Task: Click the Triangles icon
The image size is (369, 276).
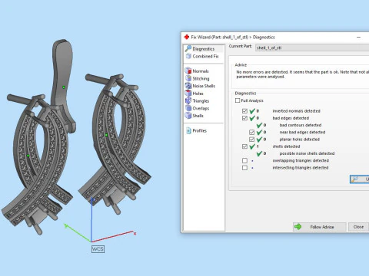Action: [x=188, y=100]
